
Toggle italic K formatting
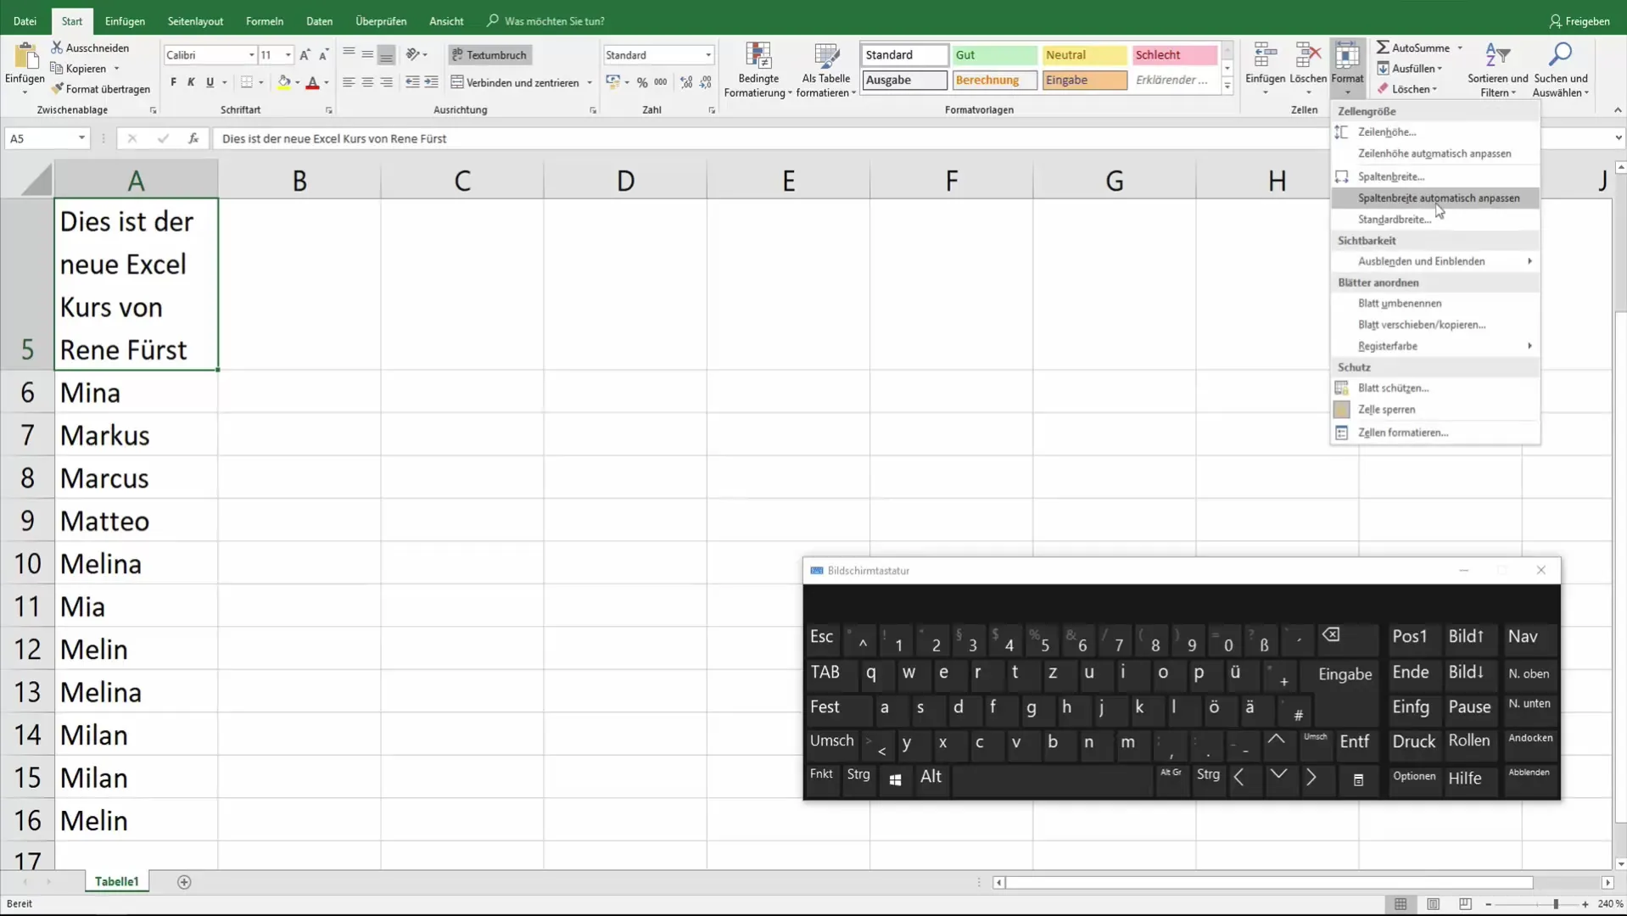(x=191, y=82)
